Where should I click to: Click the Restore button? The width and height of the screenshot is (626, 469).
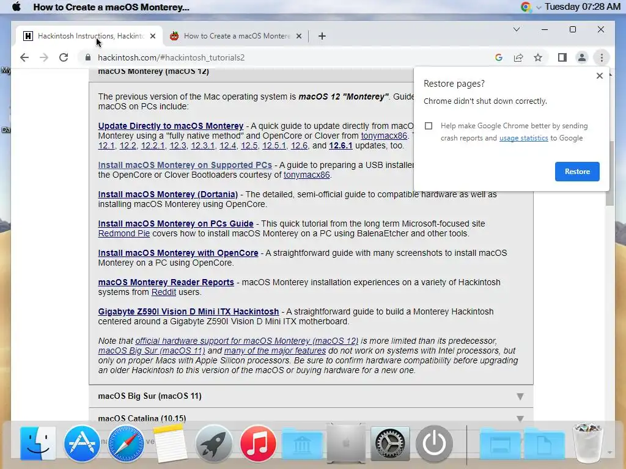[x=577, y=172]
